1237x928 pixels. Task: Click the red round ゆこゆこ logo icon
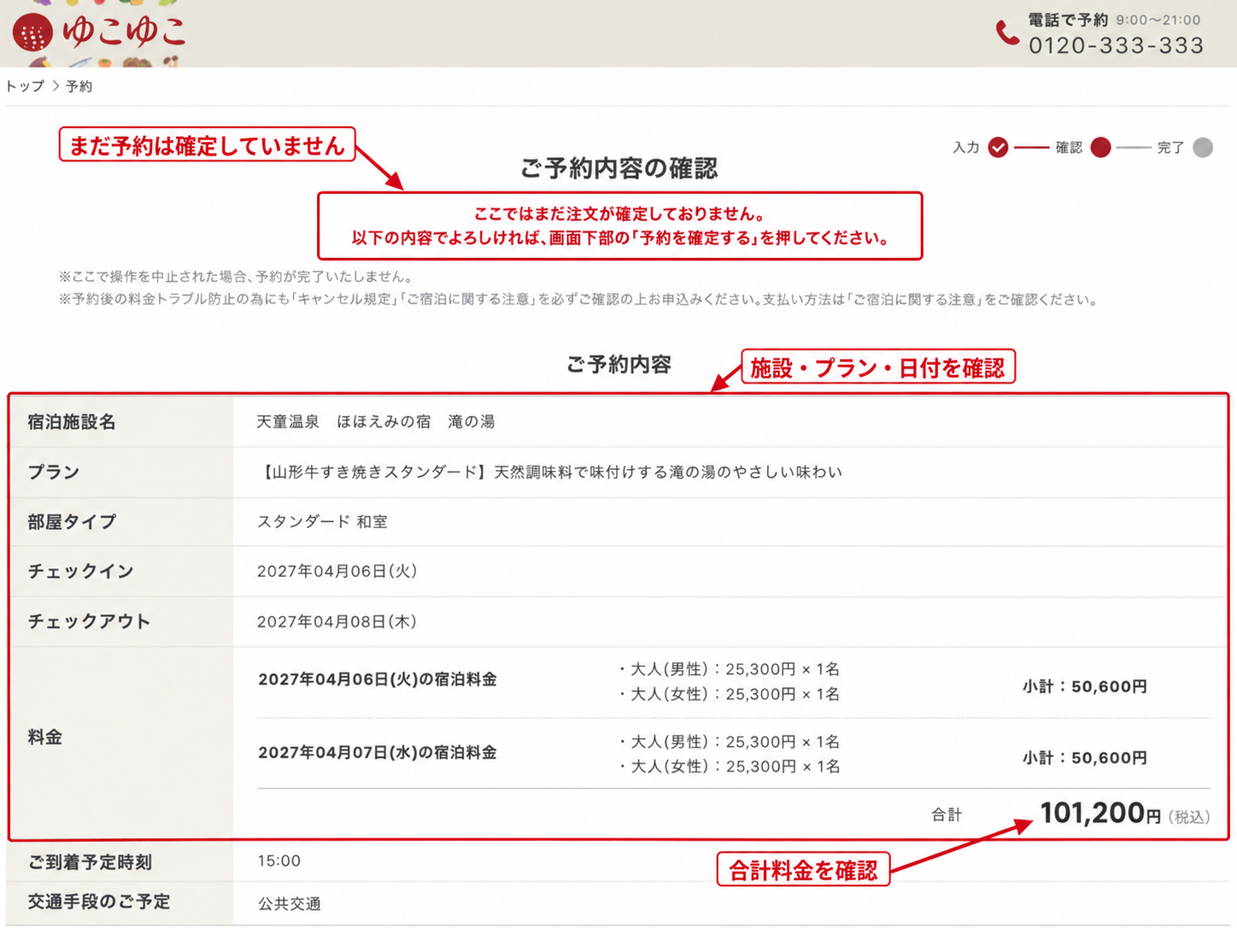(x=32, y=33)
